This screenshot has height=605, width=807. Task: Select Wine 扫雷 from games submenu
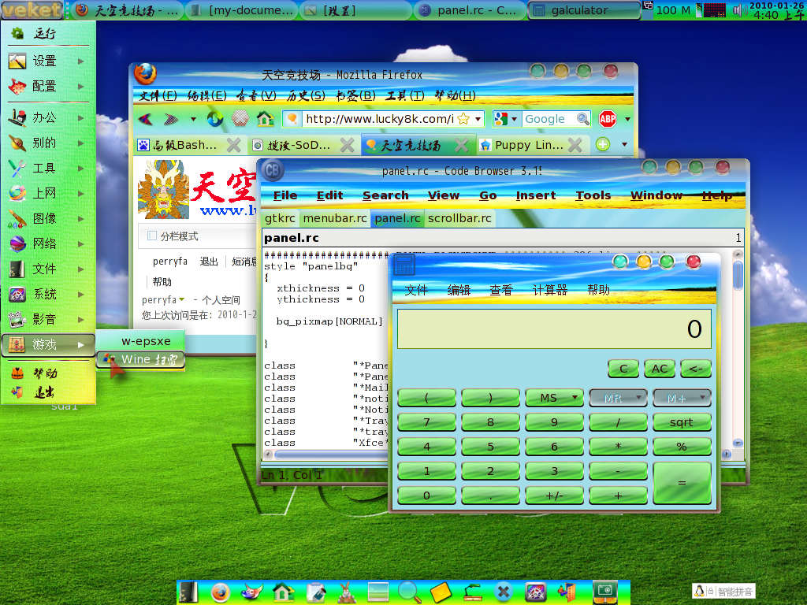tap(140, 359)
